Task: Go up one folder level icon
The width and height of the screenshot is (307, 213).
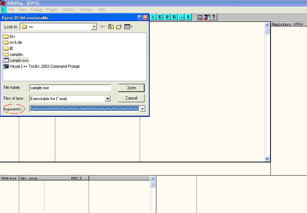Action: (111, 26)
